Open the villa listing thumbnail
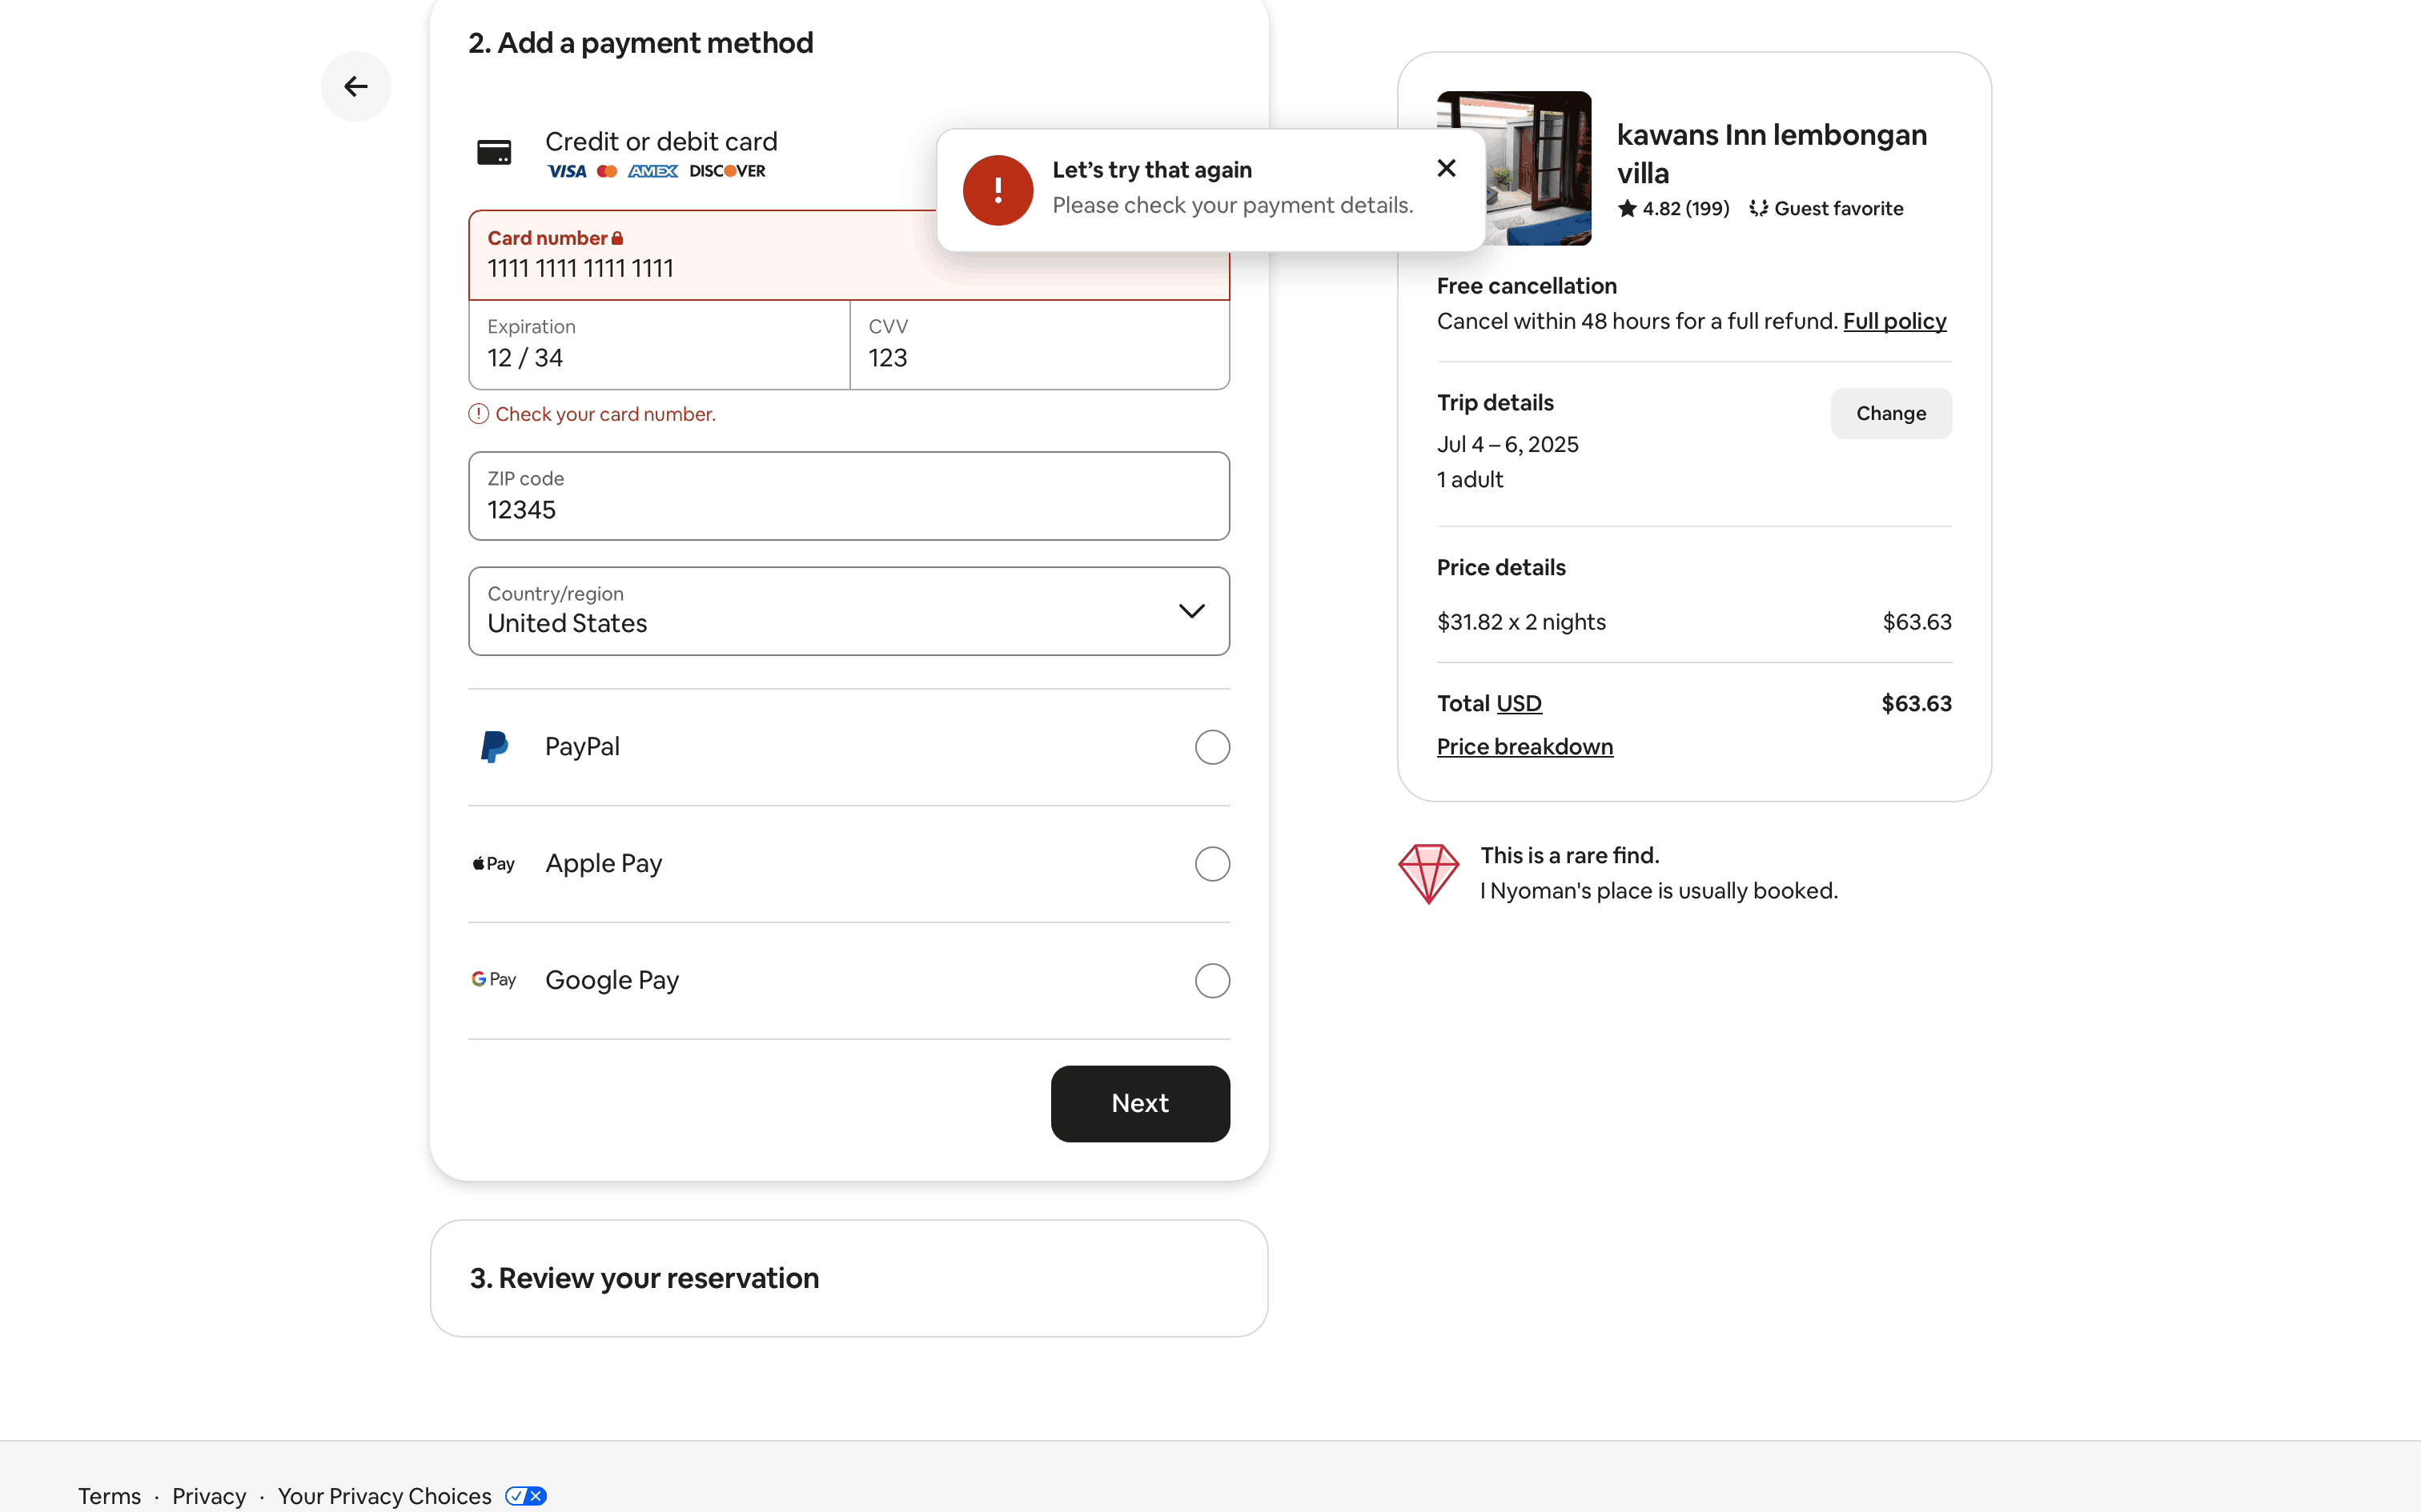The height and width of the screenshot is (1512, 2421). 1512,168
